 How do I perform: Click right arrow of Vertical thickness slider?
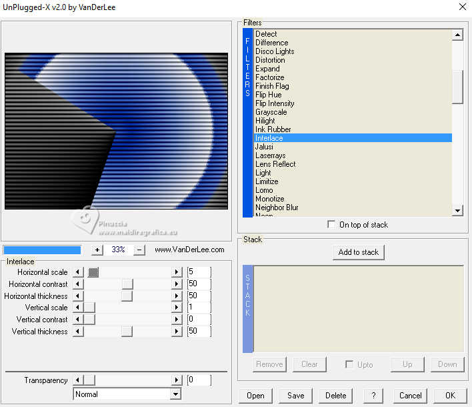click(x=177, y=332)
